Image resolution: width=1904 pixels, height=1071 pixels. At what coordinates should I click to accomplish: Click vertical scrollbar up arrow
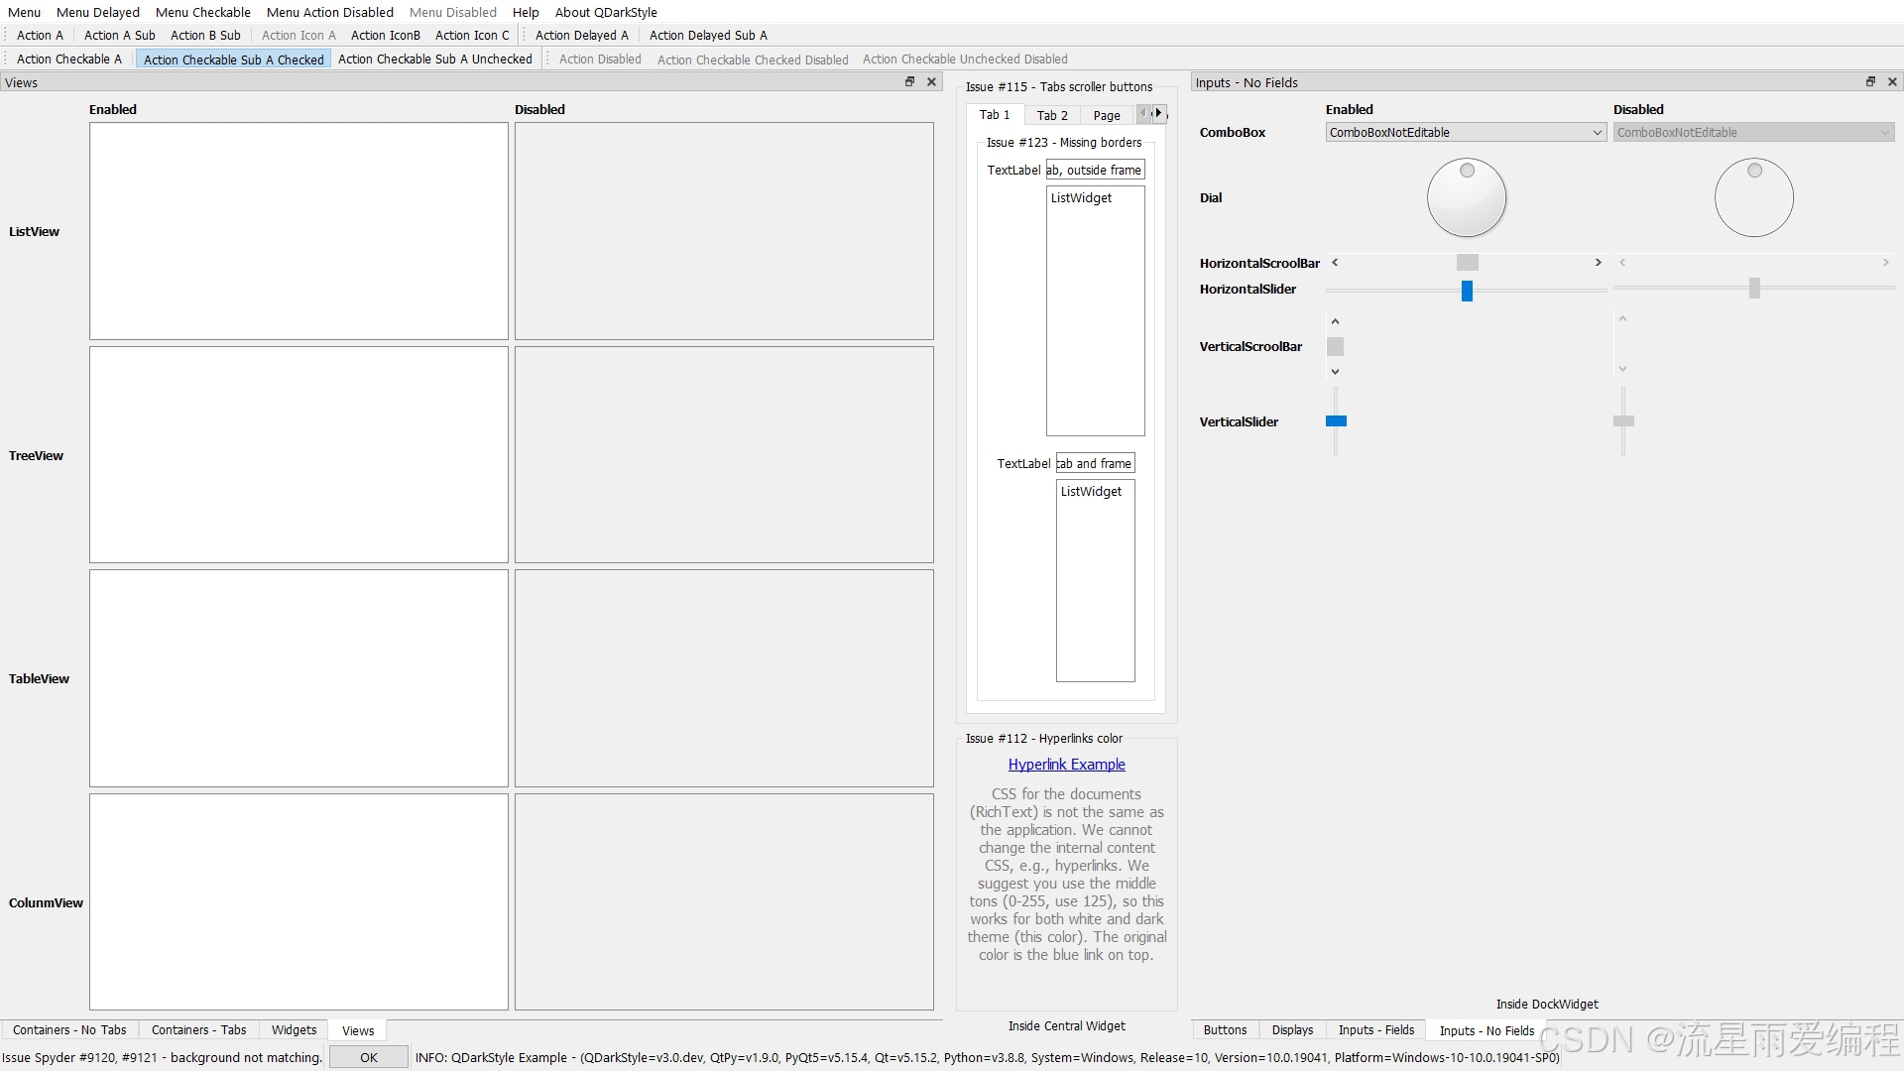(1335, 321)
